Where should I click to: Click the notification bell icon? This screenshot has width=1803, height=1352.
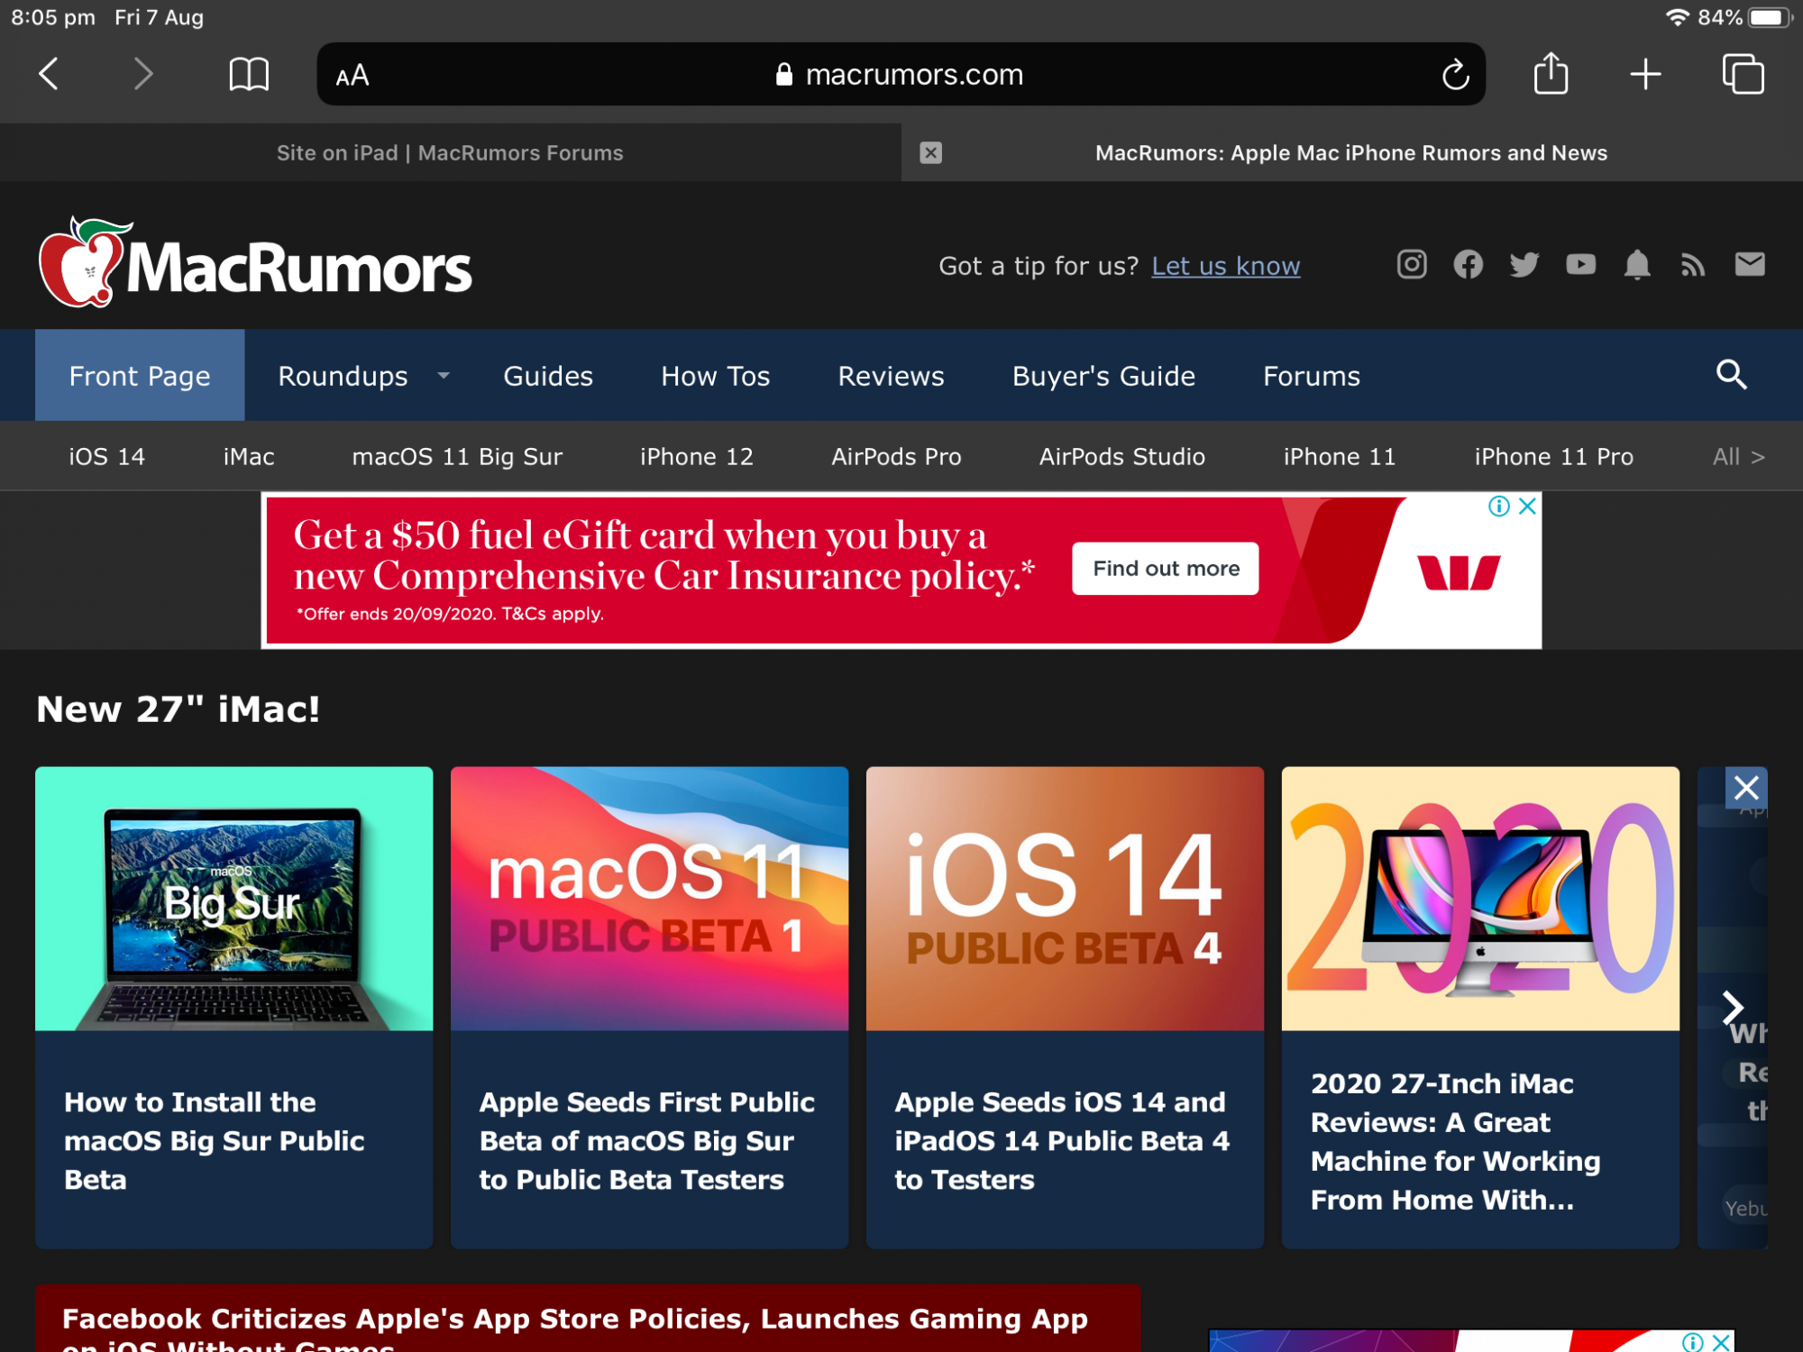tap(1637, 264)
